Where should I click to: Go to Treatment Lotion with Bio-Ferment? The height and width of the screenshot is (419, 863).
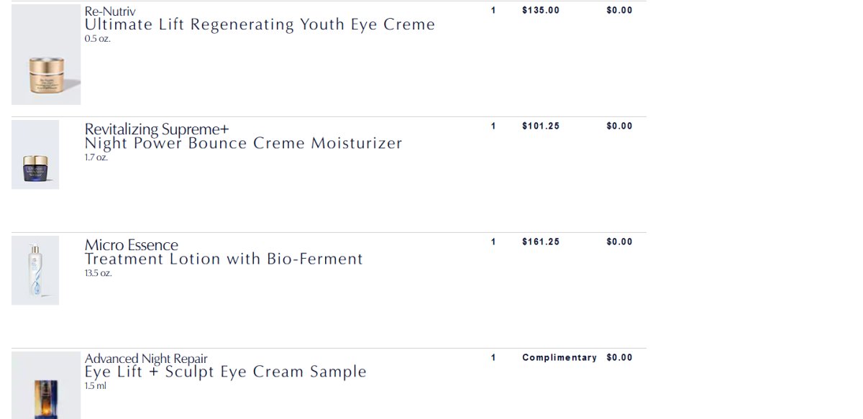[x=224, y=259]
